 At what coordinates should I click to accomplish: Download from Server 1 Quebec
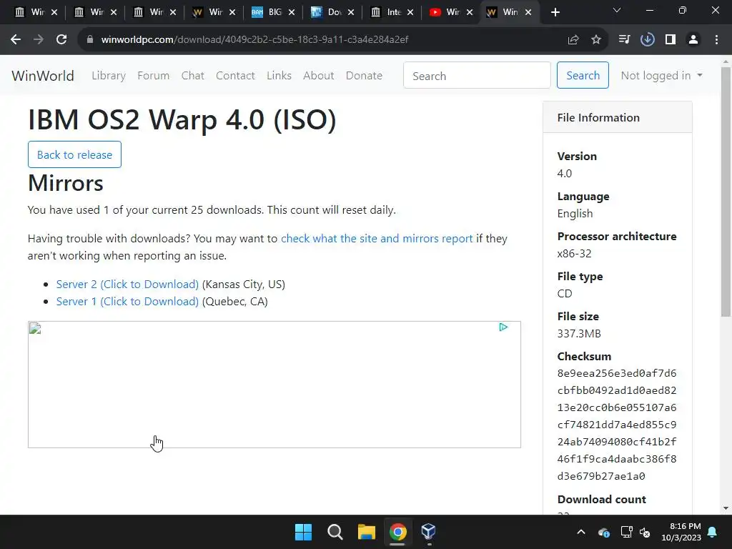coord(127,302)
